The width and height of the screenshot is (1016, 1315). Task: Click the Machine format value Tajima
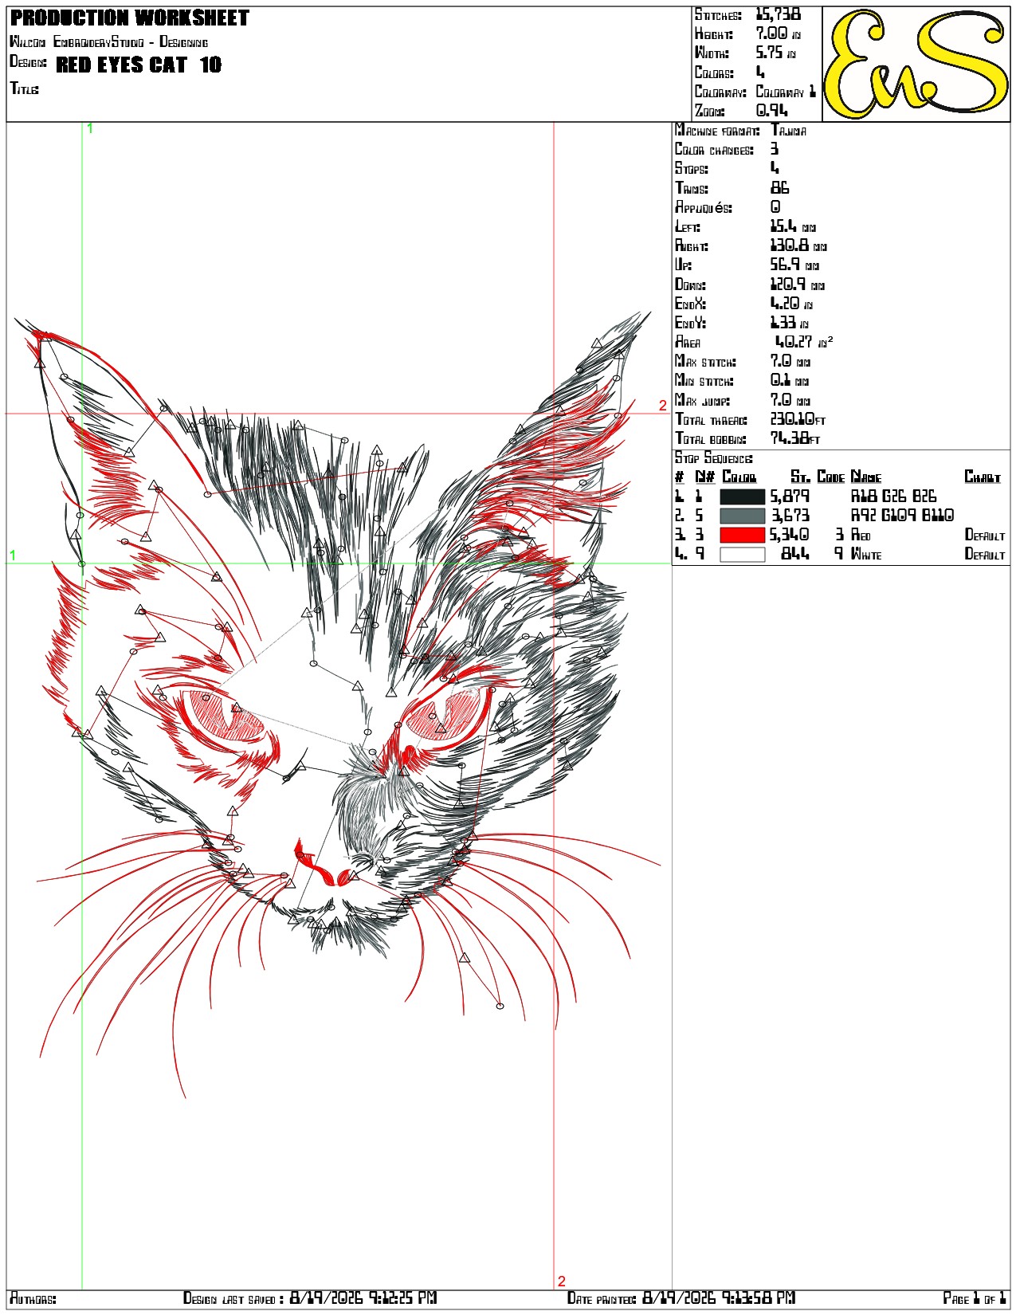789,130
